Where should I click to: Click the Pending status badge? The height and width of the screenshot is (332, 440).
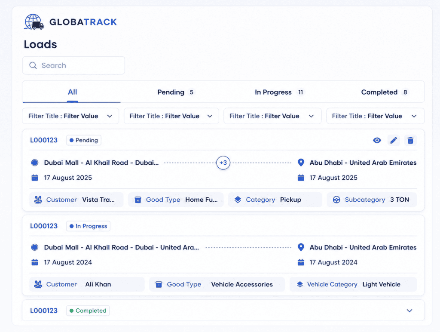84,140
